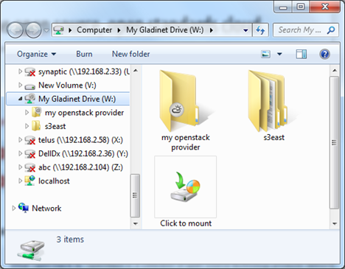
Task: Click navigation pane scroll up arrow
Action: tap(136, 71)
